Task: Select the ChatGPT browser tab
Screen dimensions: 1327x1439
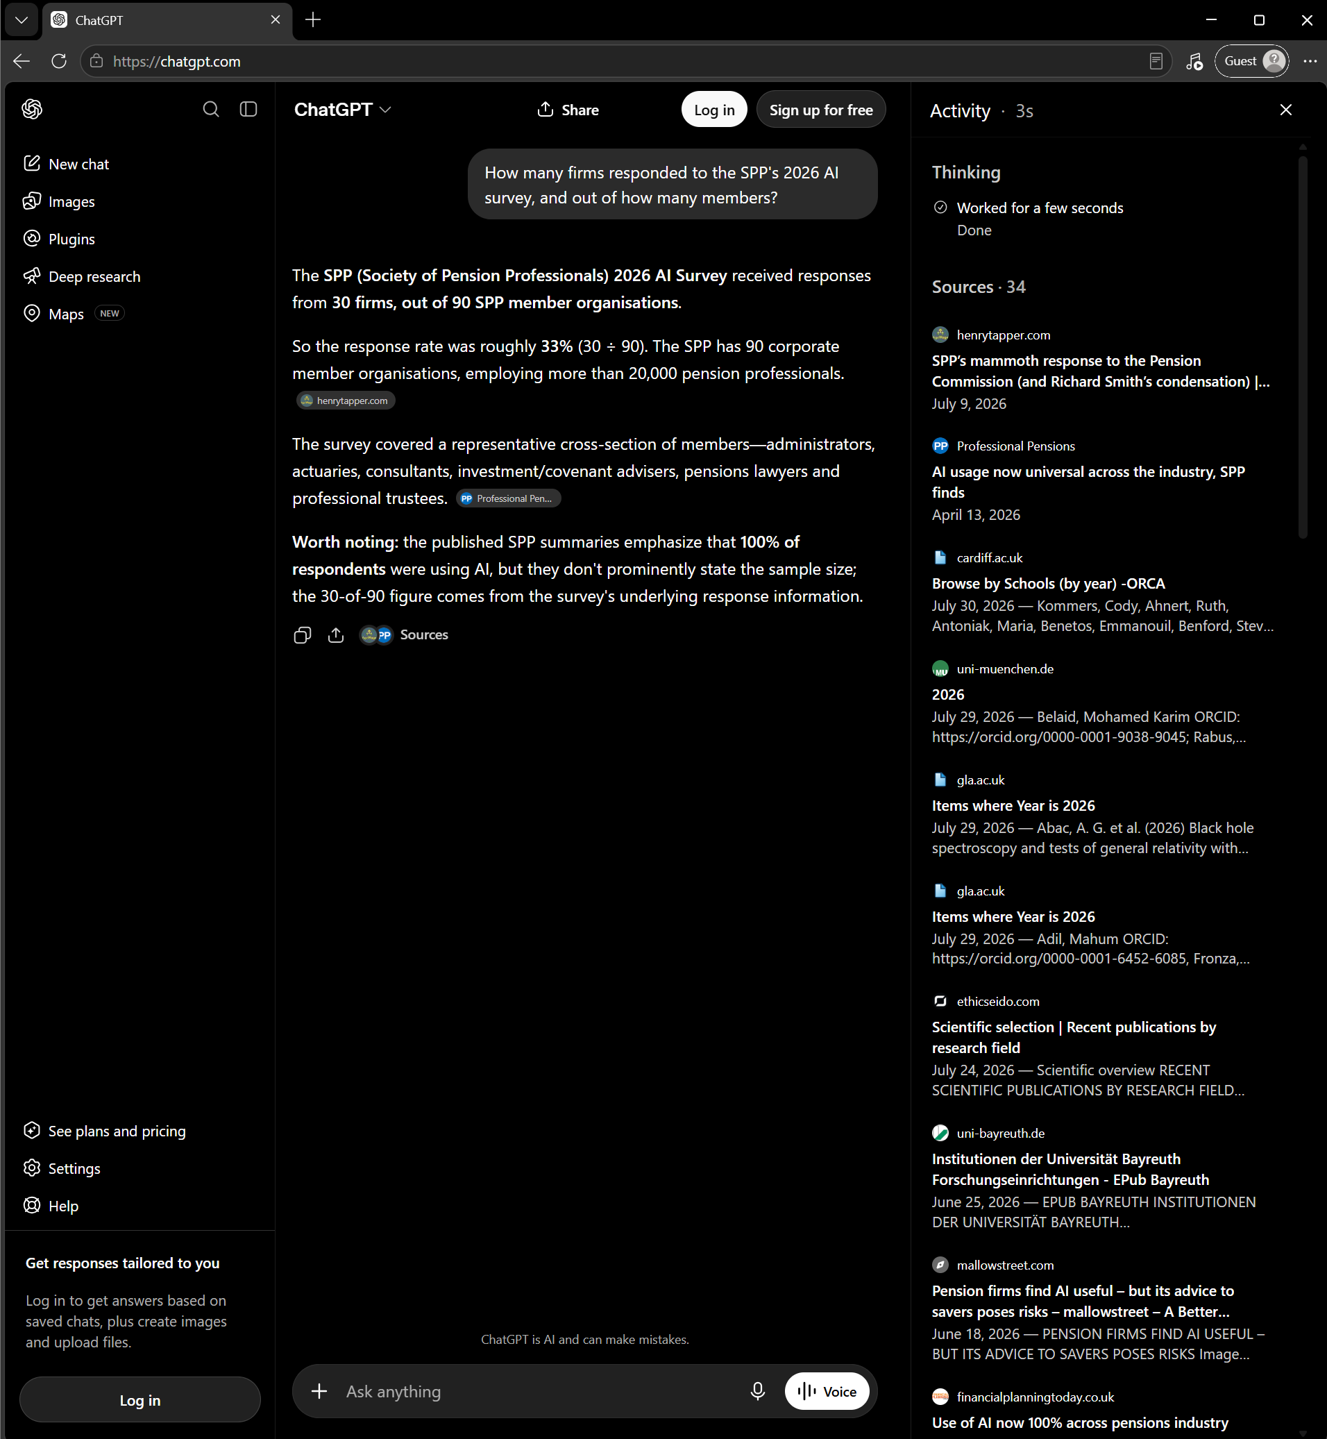Action: coord(167,20)
